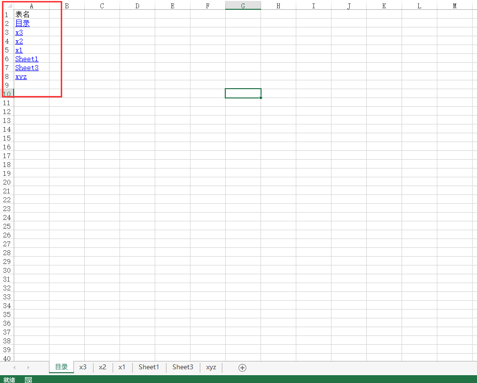This screenshot has width=477, height=383.
Task: Select column K header
Action: 384,6
